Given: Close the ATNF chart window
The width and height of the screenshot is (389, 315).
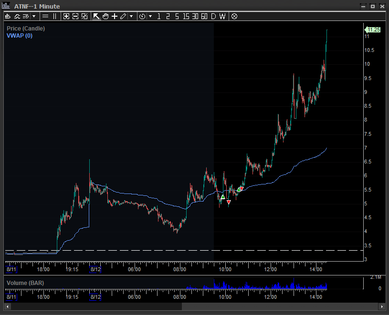Looking at the screenshot, I should (382, 7).
